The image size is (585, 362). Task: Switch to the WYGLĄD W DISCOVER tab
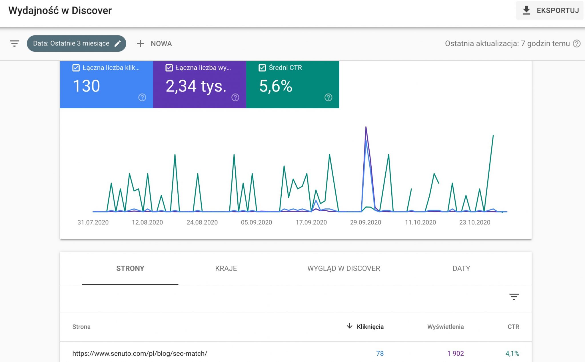point(344,268)
